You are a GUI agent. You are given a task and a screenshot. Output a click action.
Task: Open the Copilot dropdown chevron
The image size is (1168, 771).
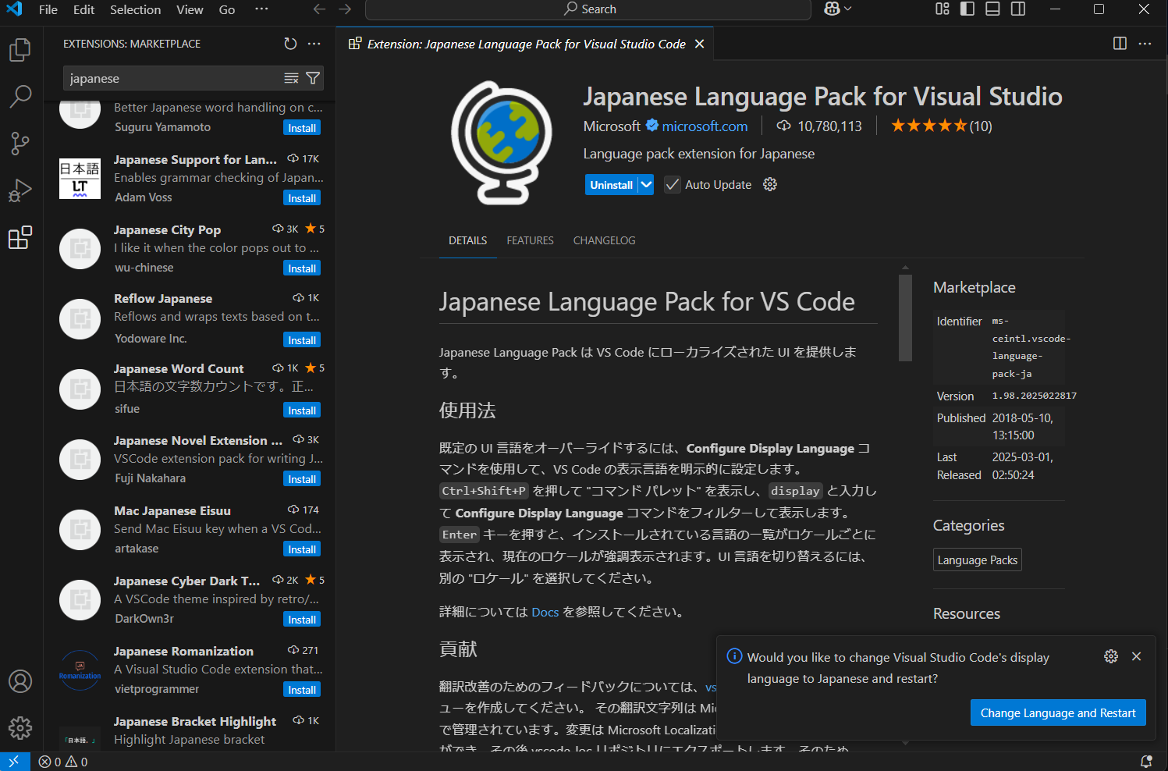847,9
